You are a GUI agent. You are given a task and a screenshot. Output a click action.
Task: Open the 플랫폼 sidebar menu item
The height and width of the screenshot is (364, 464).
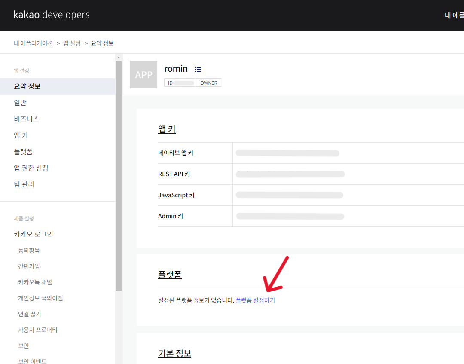pyautogui.click(x=23, y=152)
